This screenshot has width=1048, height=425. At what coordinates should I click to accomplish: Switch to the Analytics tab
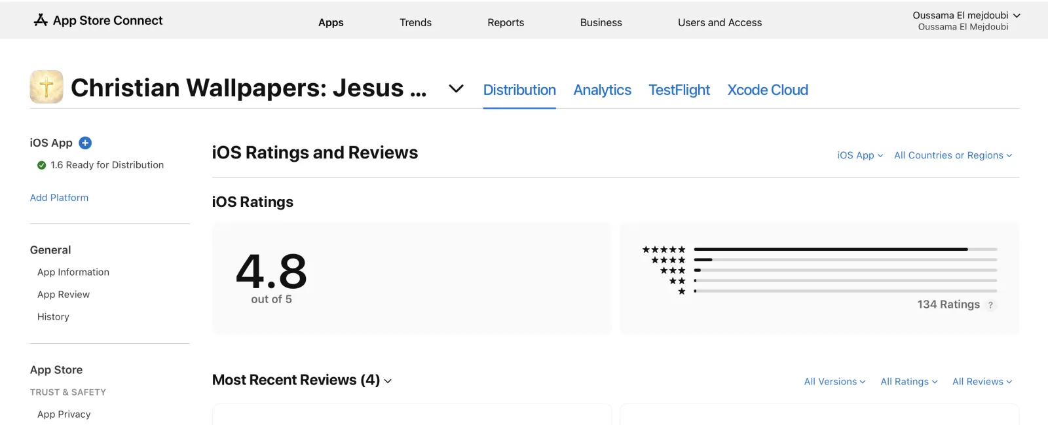point(602,90)
